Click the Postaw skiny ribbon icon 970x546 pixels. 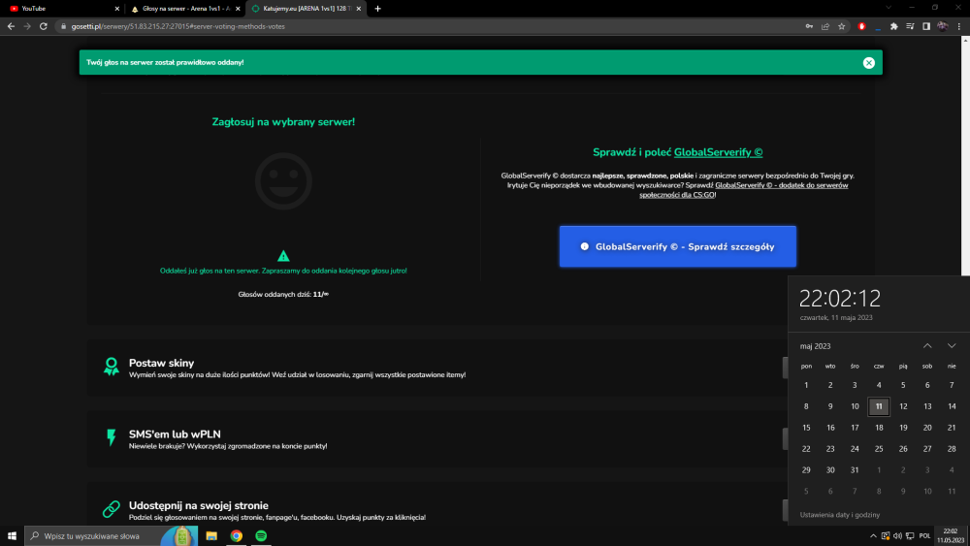pyautogui.click(x=112, y=366)
